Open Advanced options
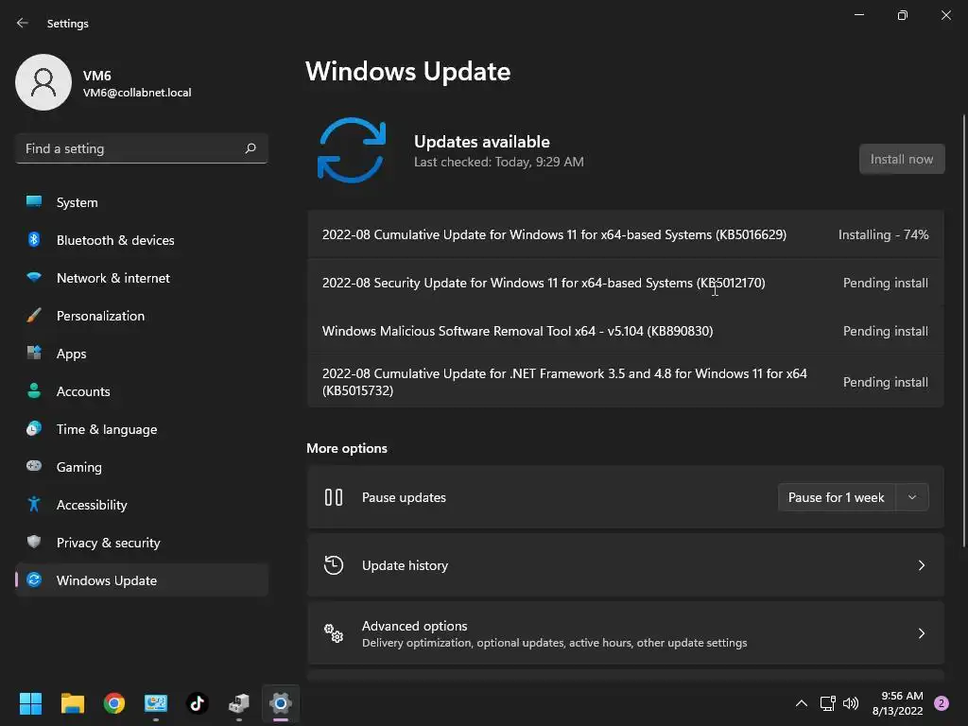 pyautogui.click(x=626, y=633)
